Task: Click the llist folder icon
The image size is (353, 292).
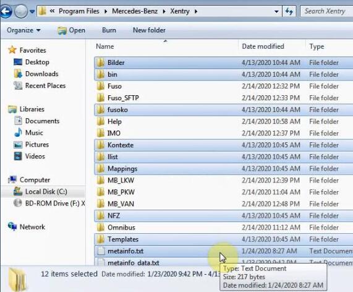Action: 100,157
